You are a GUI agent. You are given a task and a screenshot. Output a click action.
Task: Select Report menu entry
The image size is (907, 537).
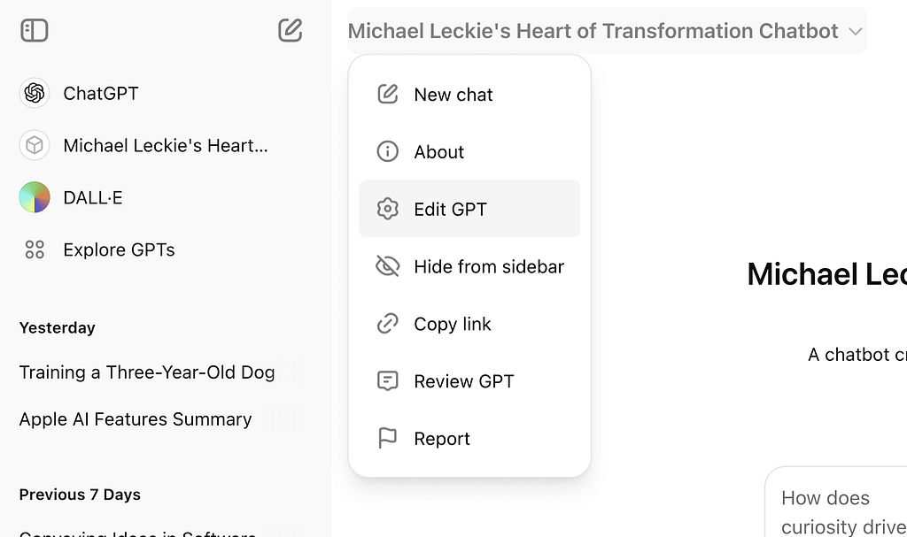point(469,438)
